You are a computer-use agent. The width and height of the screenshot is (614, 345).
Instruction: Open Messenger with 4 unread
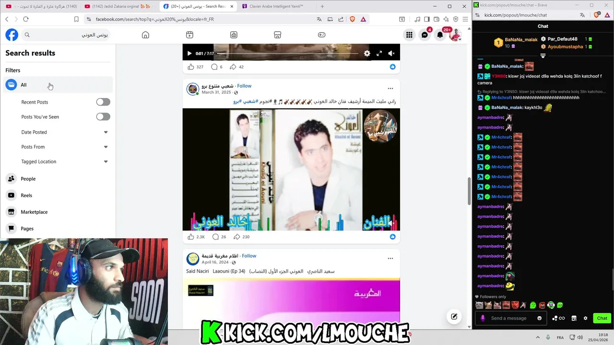[x=425, y=35]
